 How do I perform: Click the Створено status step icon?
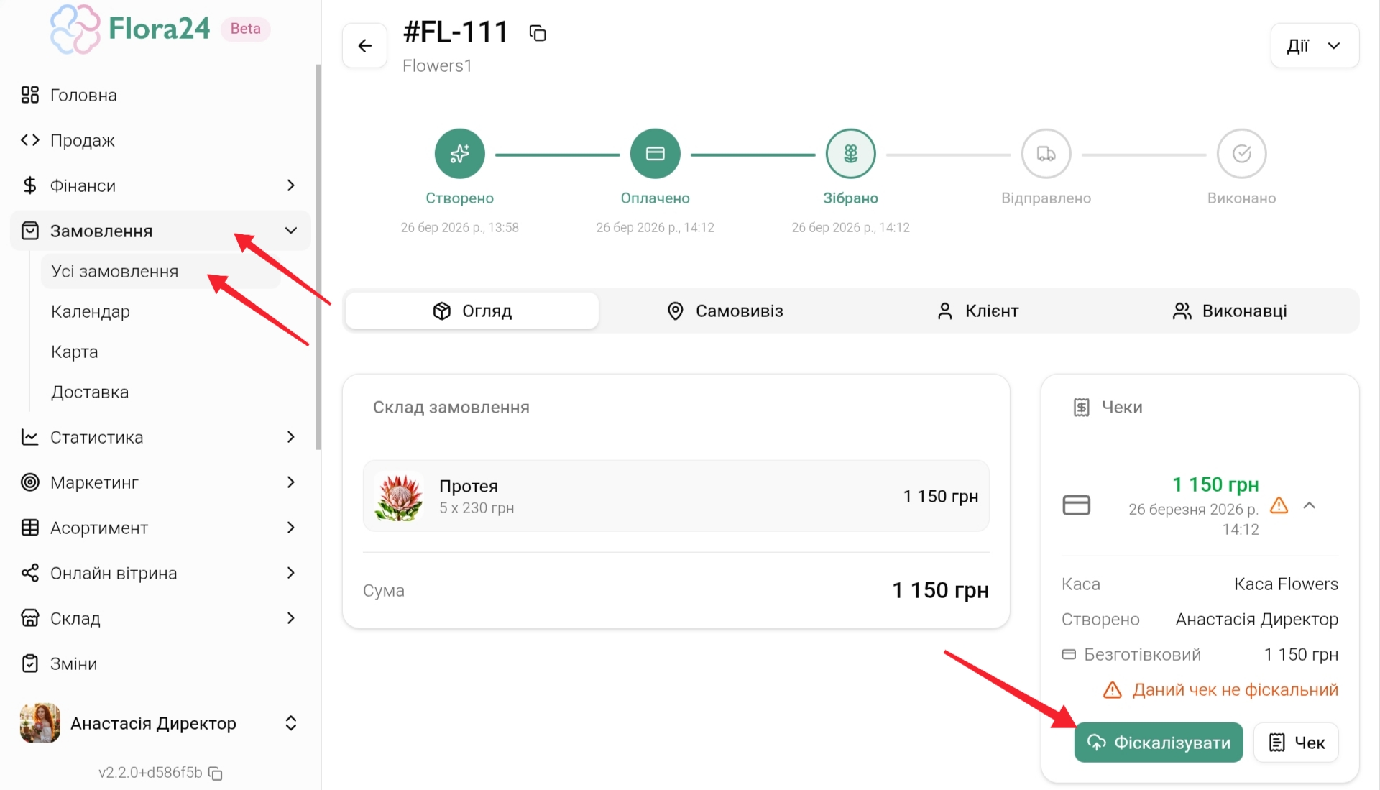coord(459,154)
